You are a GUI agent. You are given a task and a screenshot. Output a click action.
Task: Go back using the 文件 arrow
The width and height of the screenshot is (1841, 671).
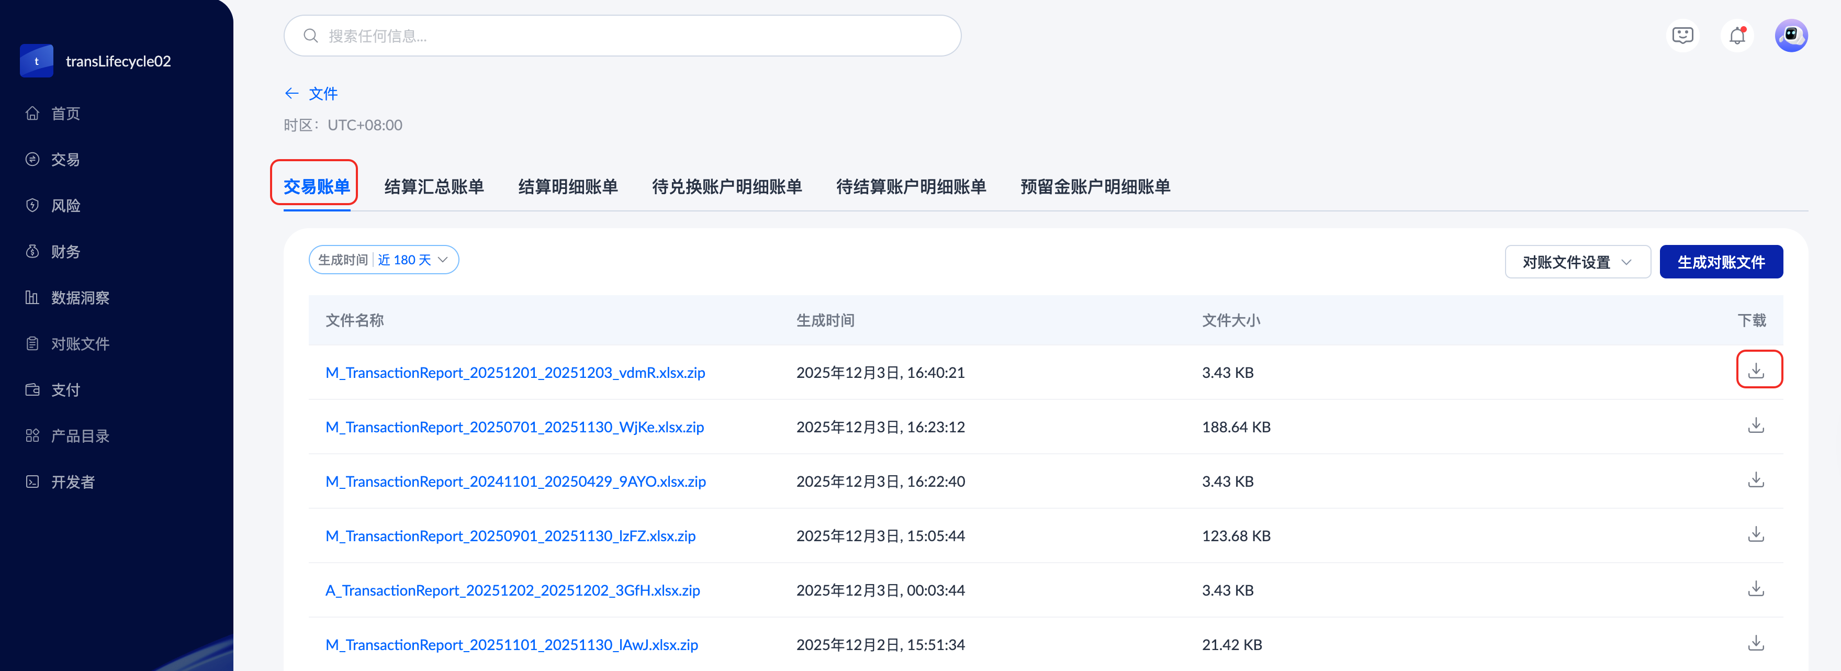(291, 94)
